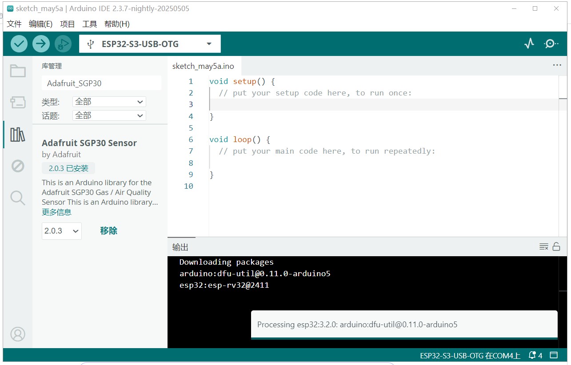This screenshot has width=571, height=365.
Task: Open the Boards Manager sidebar icon
Action: point(18,102)
